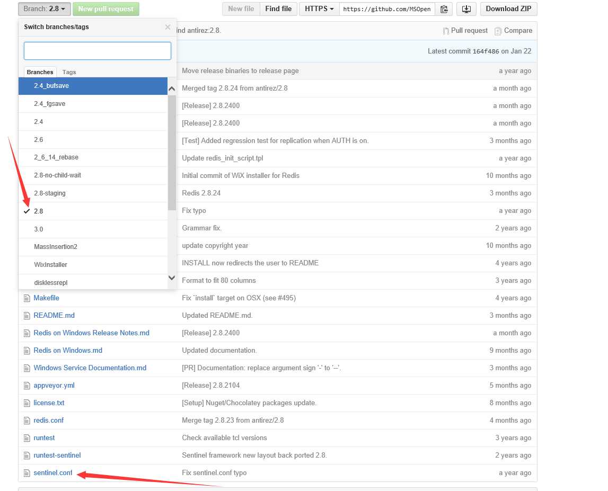Click the Find file button

click(278, 9)
